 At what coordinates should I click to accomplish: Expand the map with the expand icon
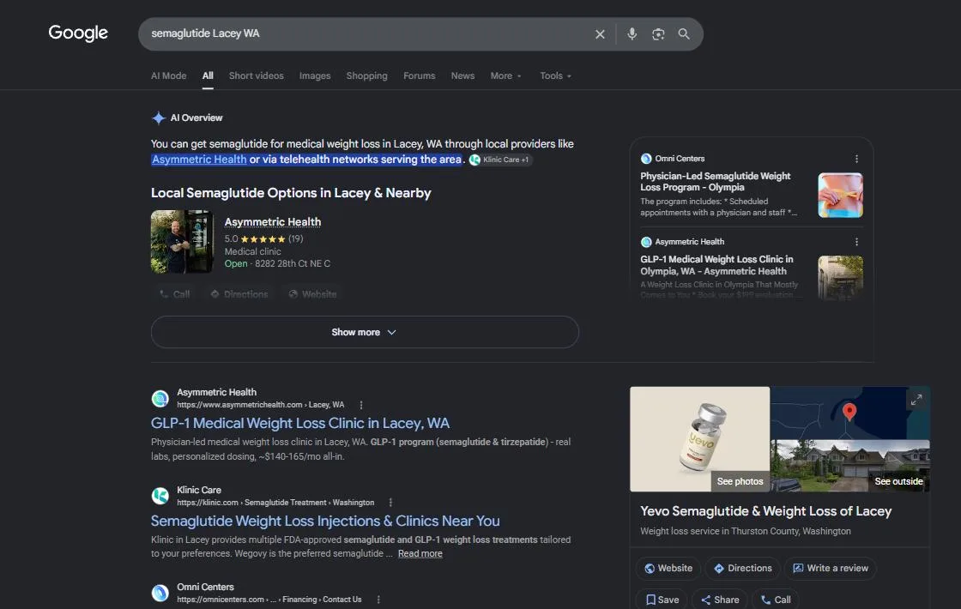[x=916, y=400]
